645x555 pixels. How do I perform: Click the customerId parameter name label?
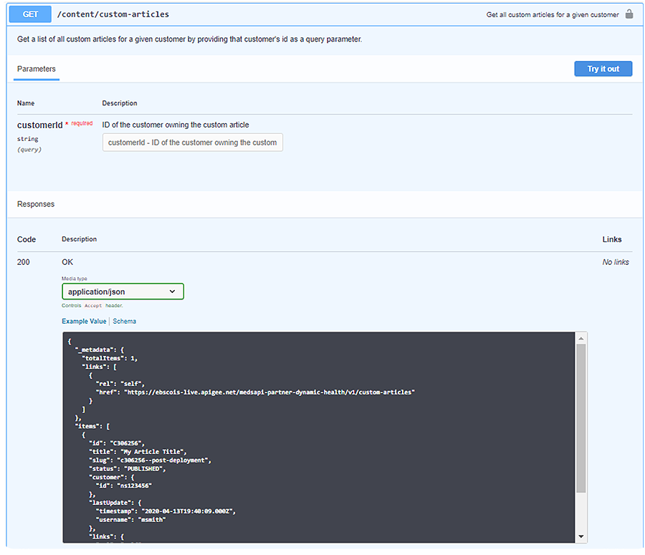point(40,125)
